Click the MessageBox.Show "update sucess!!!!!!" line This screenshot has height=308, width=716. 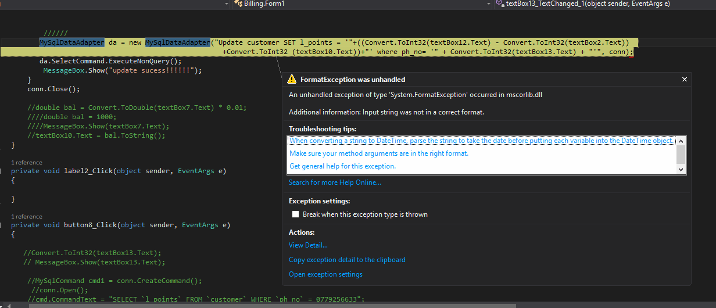point(123,70)
